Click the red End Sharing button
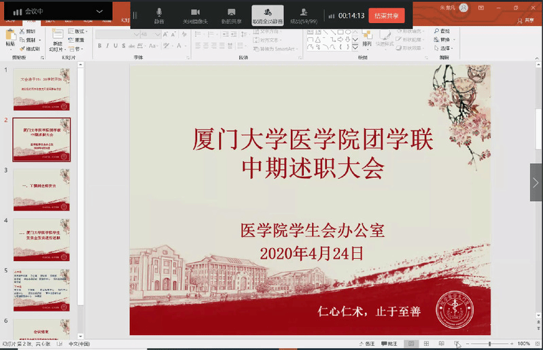543x350 pixels. coord(386,16)
